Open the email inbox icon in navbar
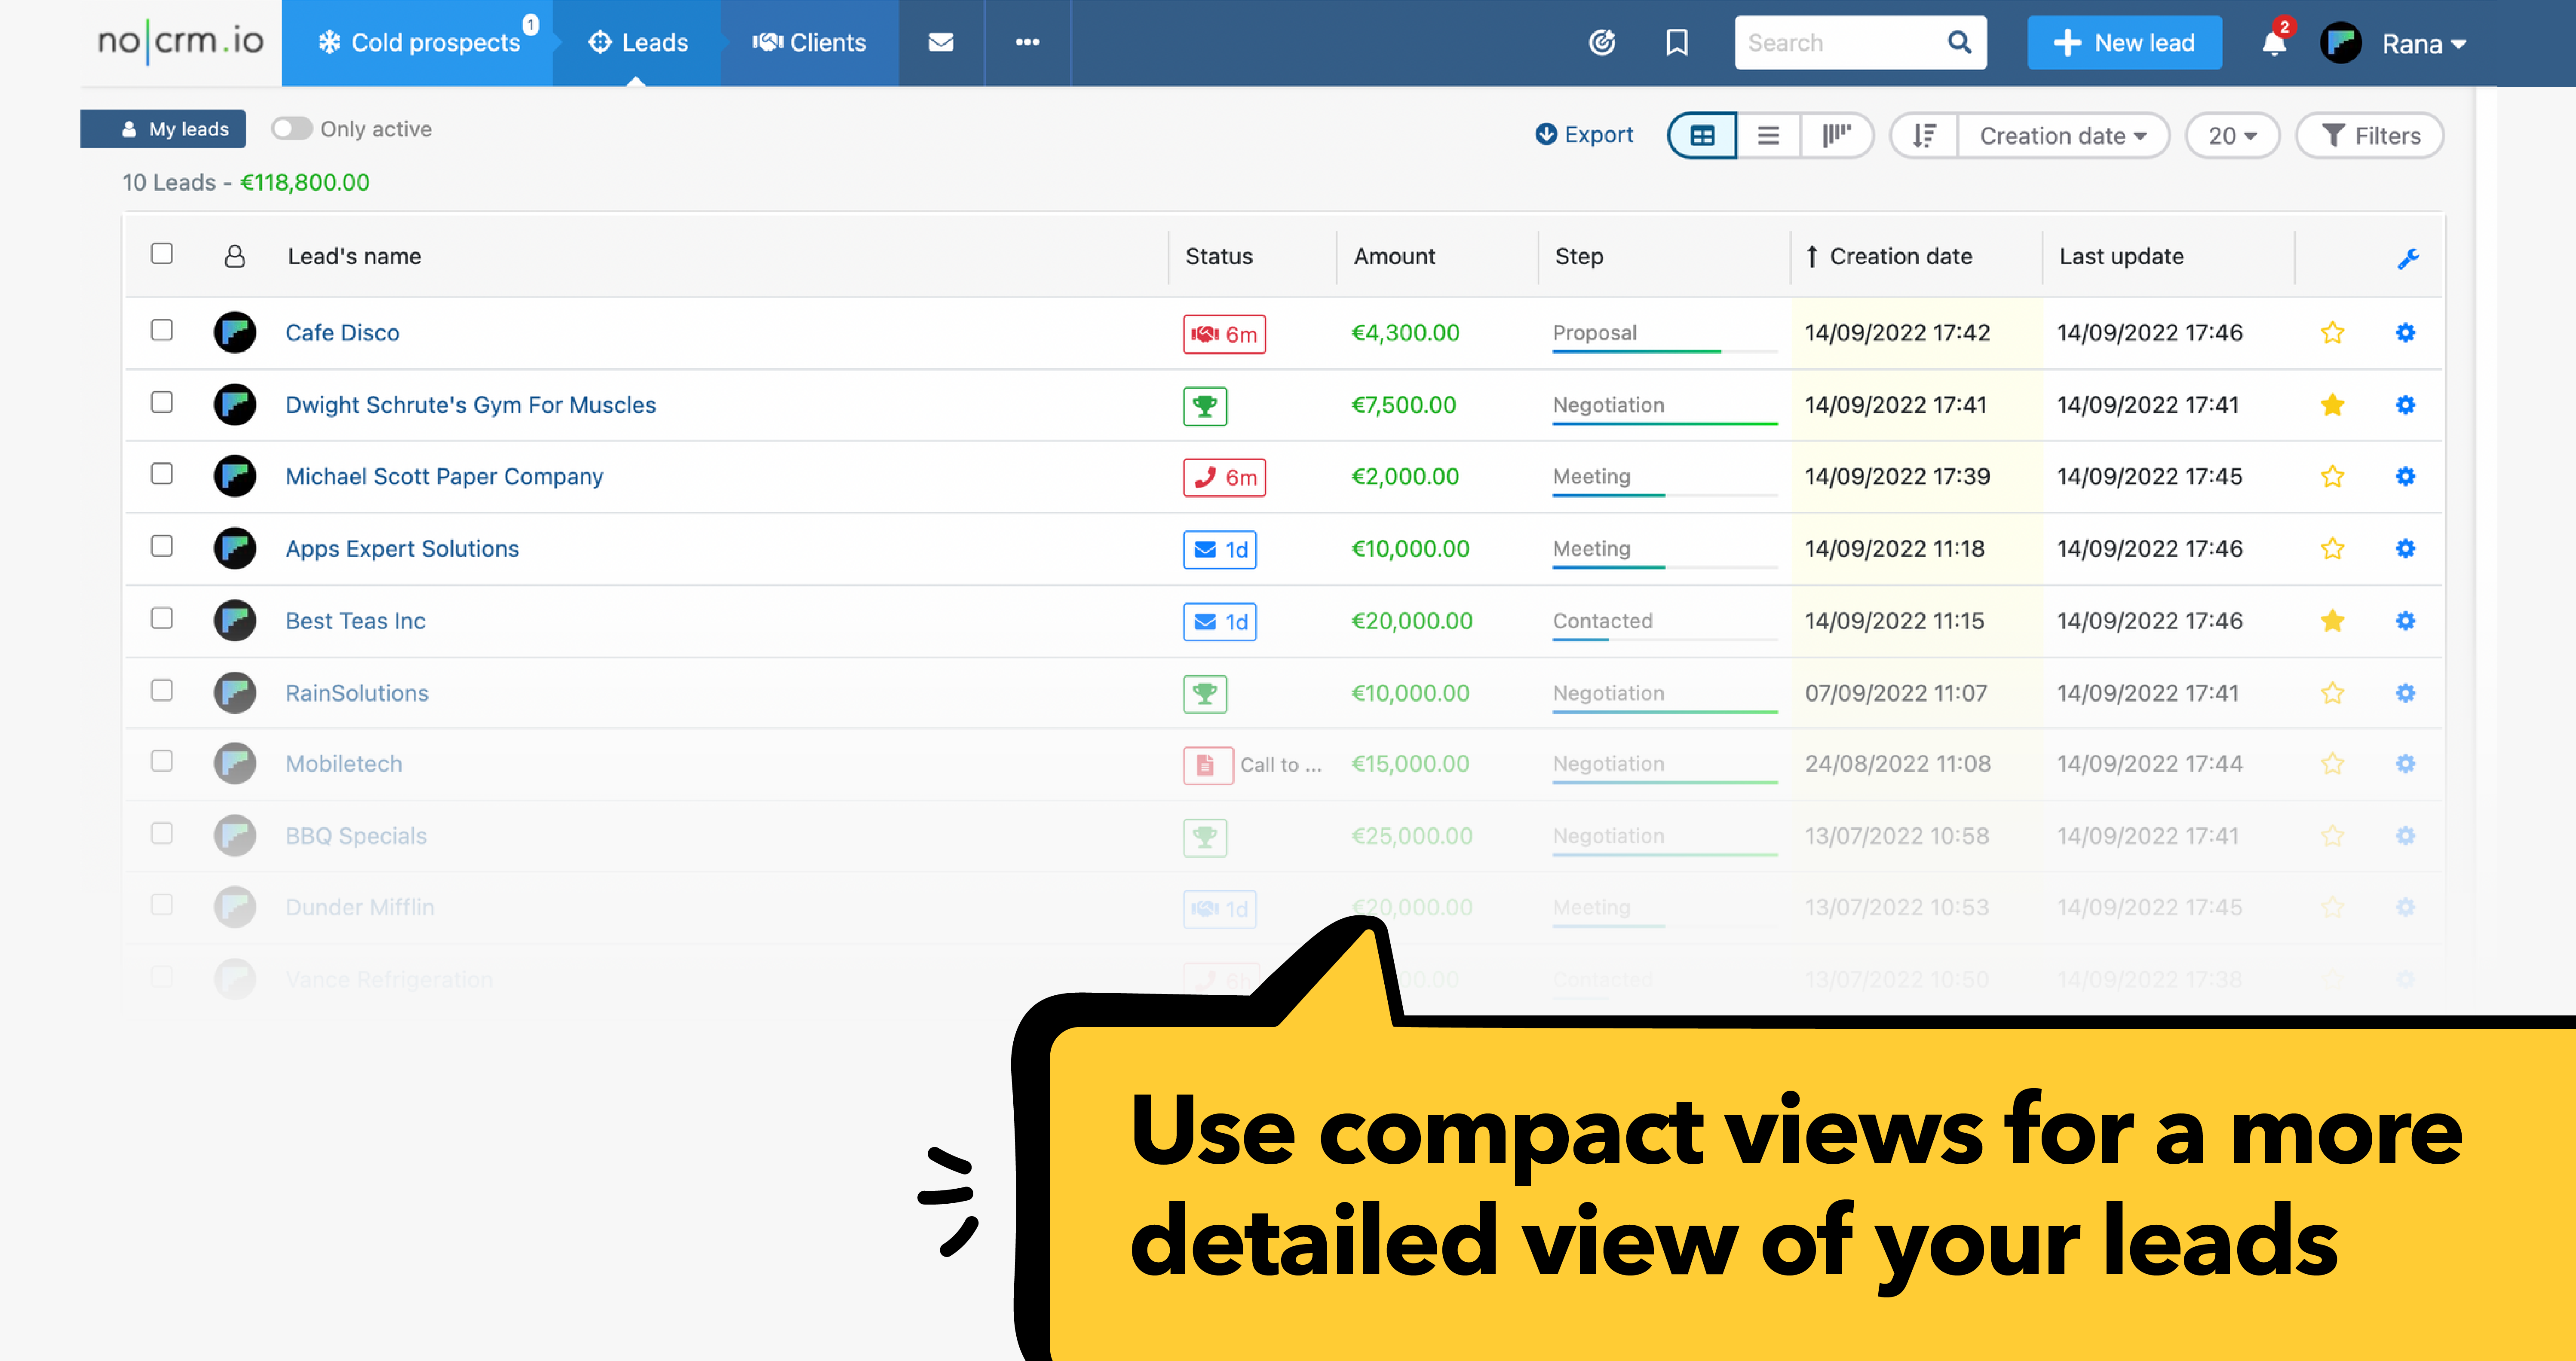 point(941,42)
